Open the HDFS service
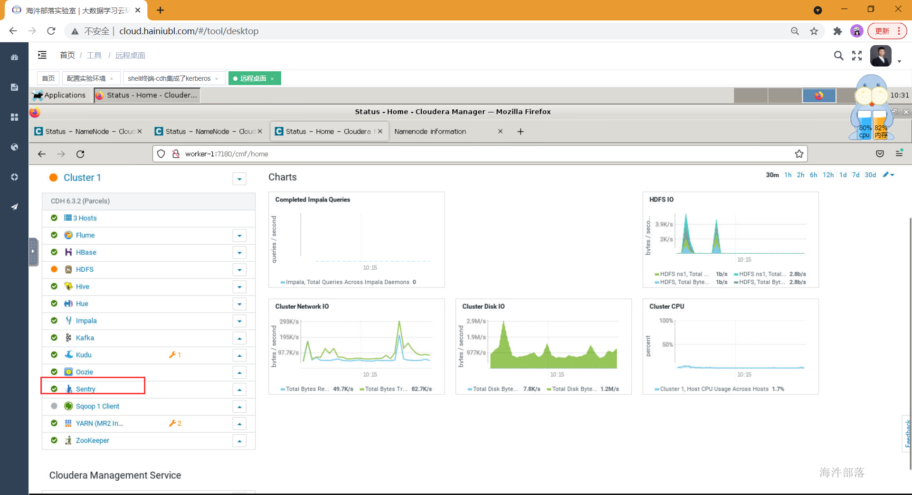Viewport: 912px width, 495px height. pos(85,269)
